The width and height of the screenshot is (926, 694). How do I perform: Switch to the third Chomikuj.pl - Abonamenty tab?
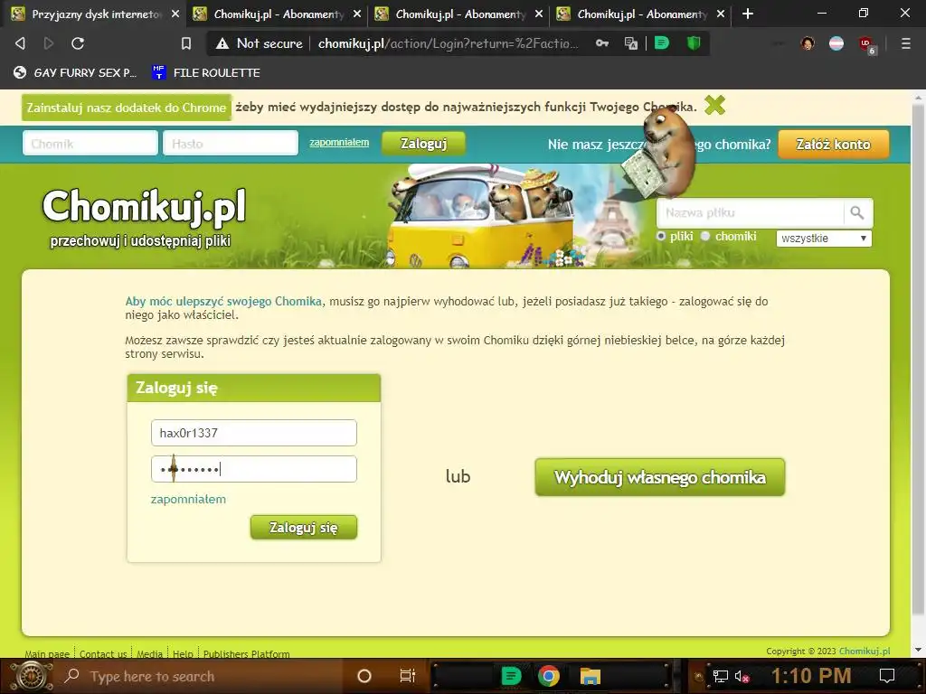coord(459,14)
